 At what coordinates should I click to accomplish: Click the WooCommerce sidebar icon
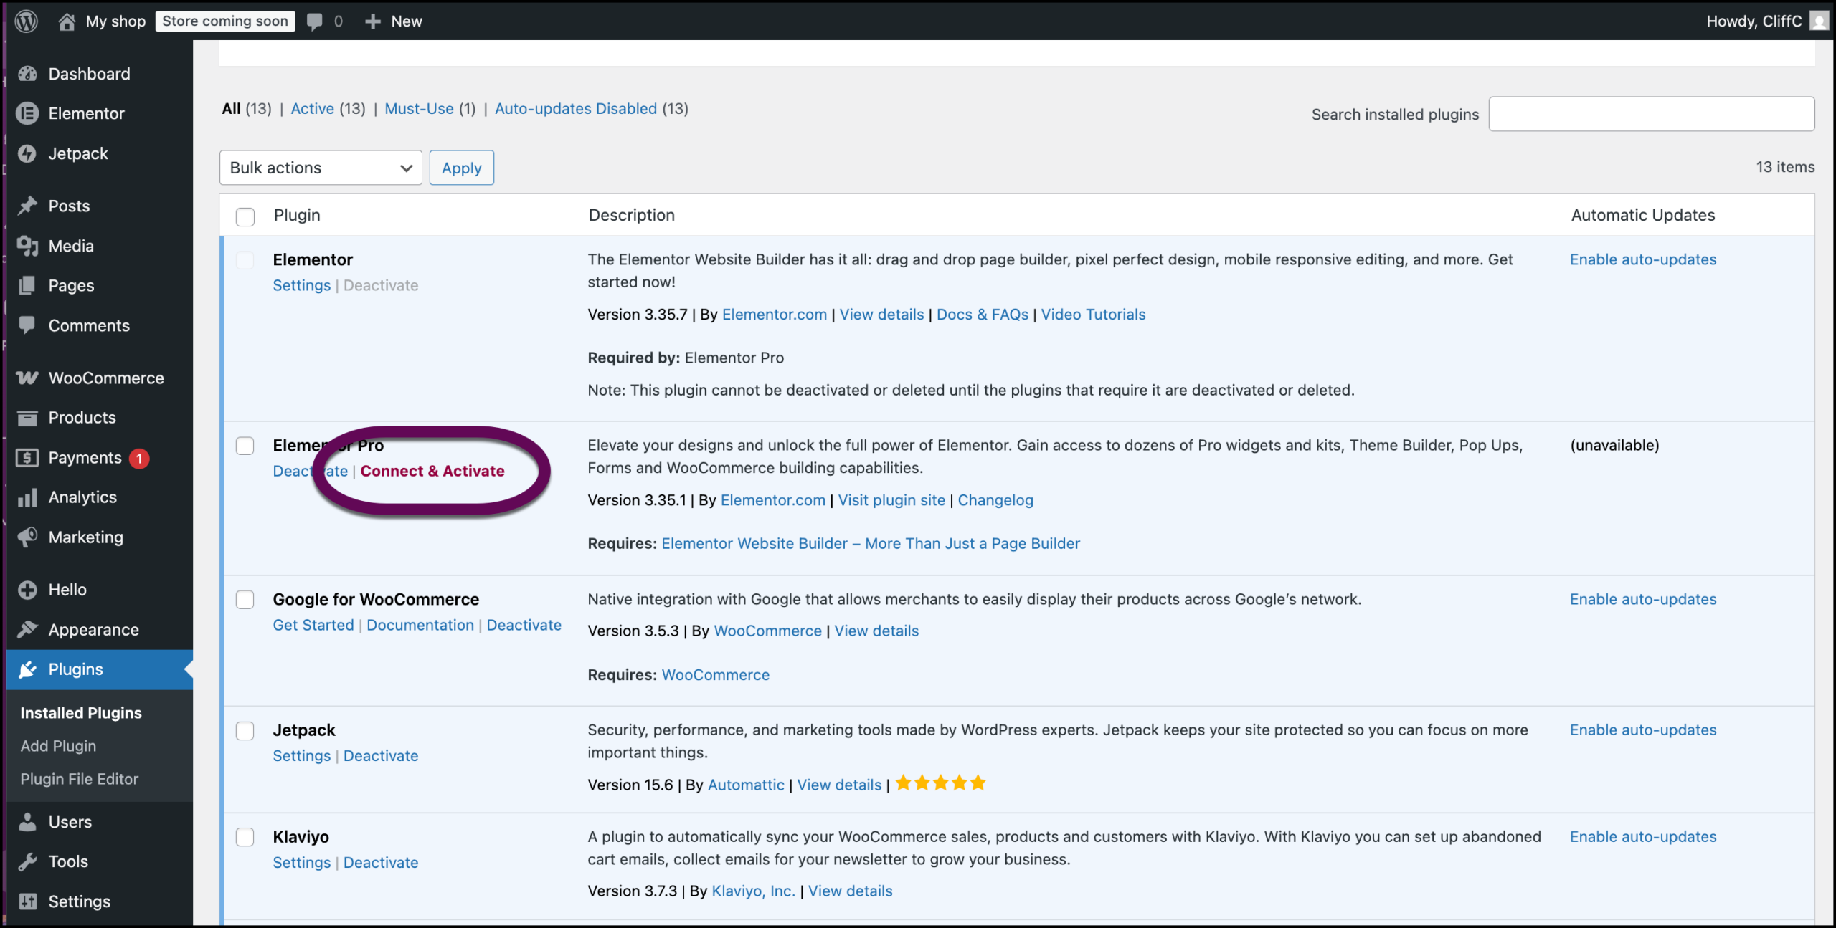pyautogui.click(x=27, y=378)
